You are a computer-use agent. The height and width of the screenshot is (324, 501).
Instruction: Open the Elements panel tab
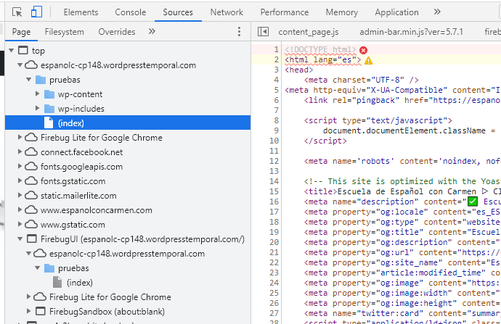click(81, 12)
